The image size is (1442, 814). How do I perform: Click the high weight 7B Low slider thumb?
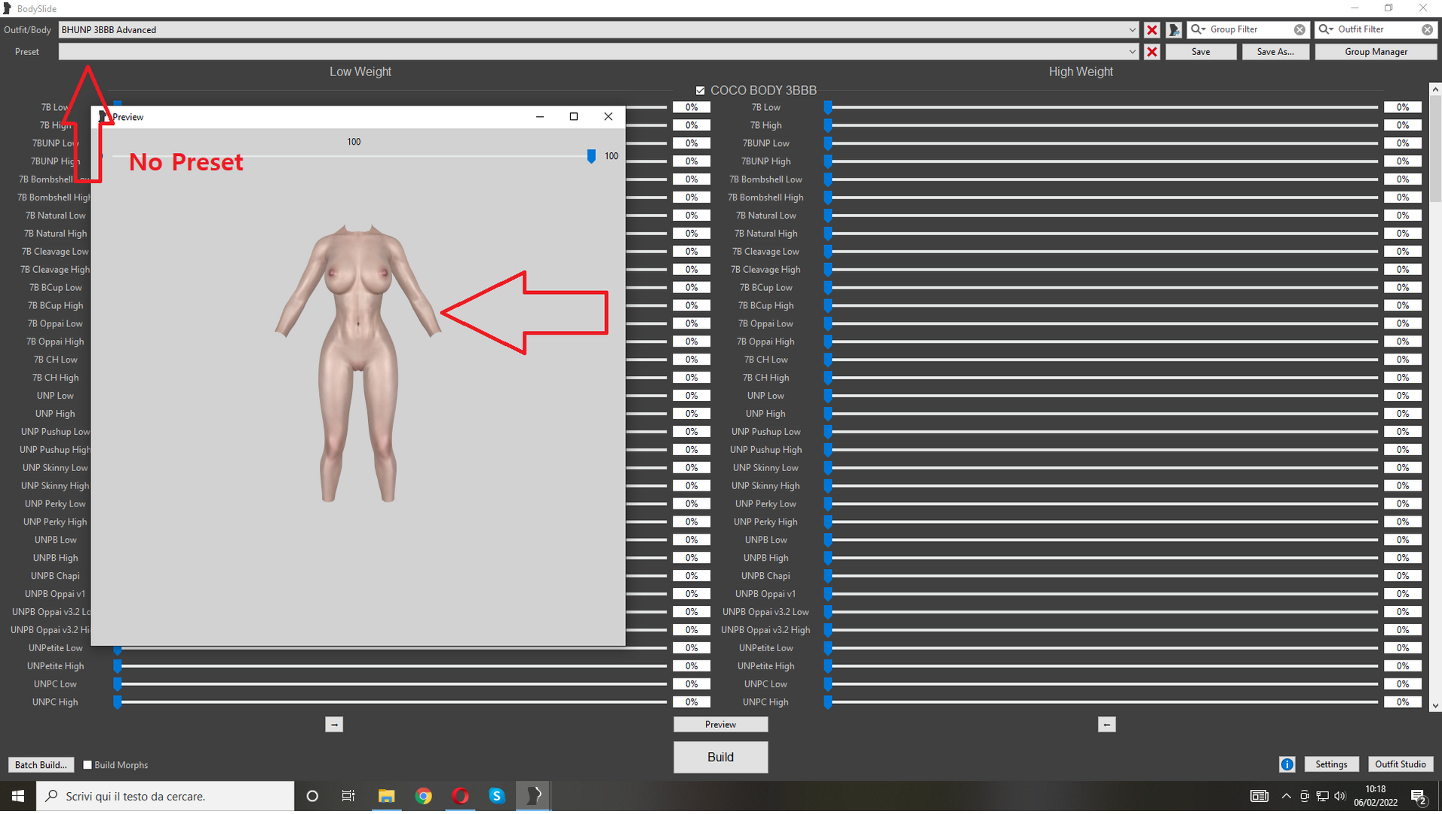(828, 107)
